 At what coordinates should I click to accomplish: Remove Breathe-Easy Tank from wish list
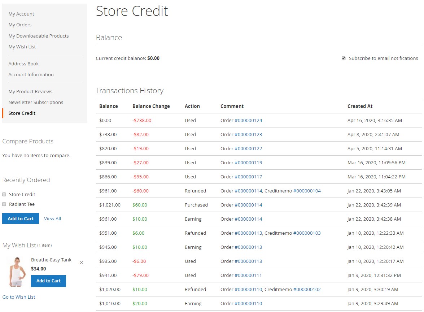pyautogui.click(x=81, y=263)
